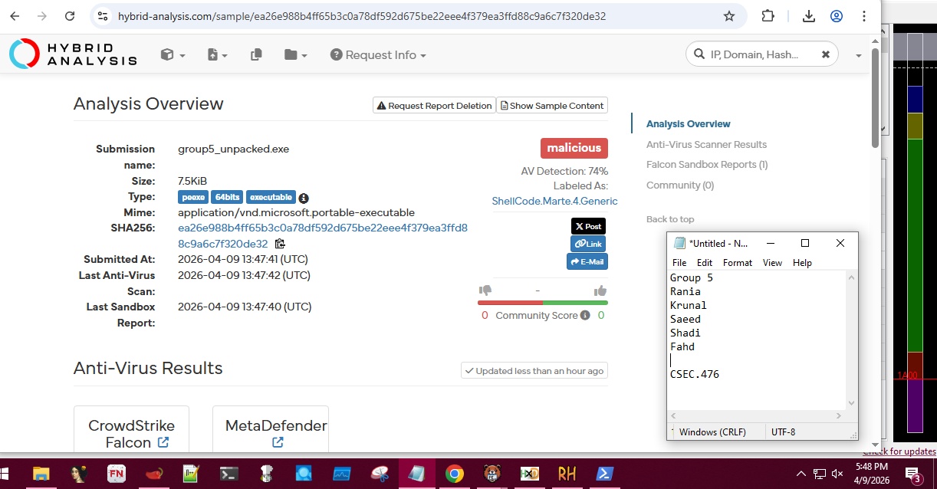
Task: Open ShellCode.Marte.4.Generic label link
Action: click(x=554, y=201)
